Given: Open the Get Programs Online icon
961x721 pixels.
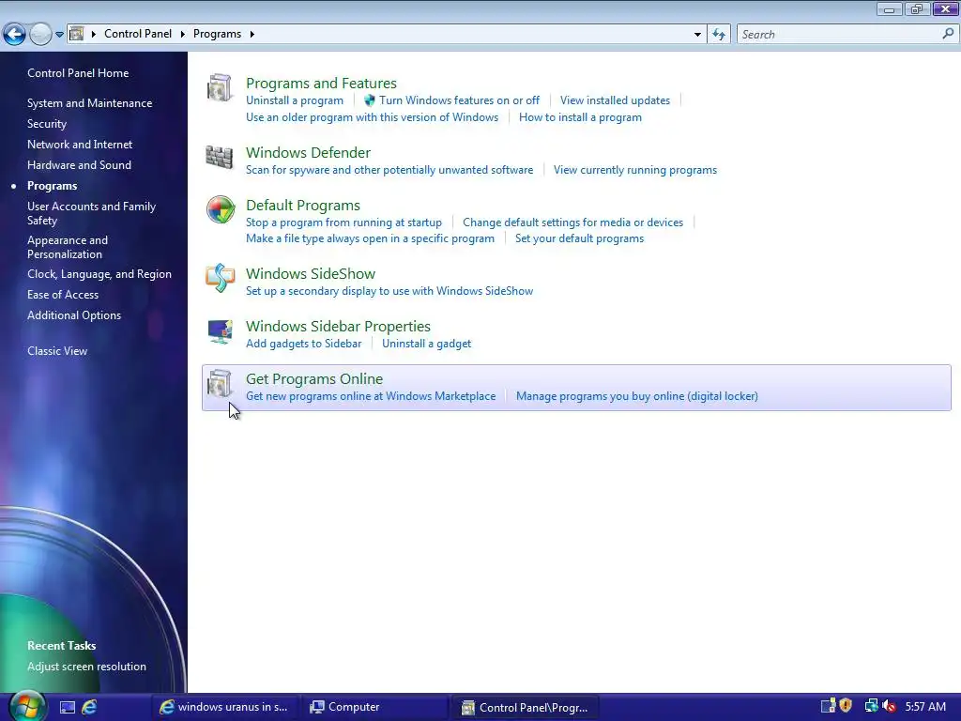Looking at the screenshot, I should click(220, 384).
